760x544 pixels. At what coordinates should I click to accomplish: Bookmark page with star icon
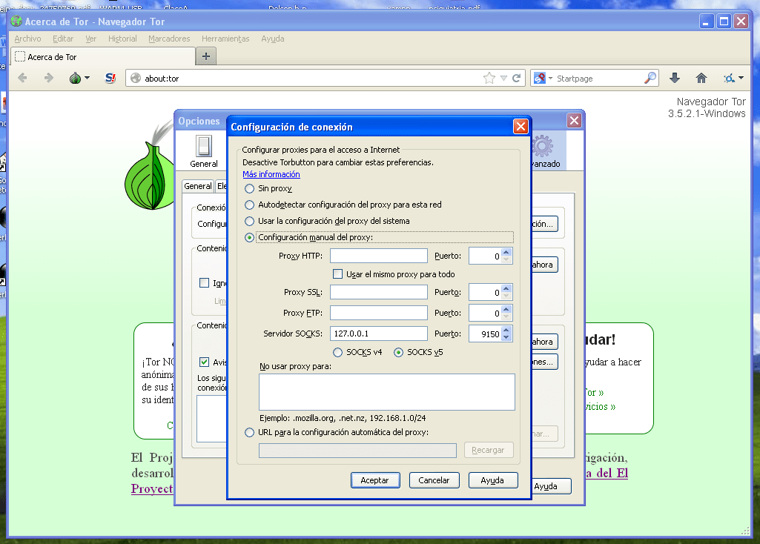[x=489, y=78]
